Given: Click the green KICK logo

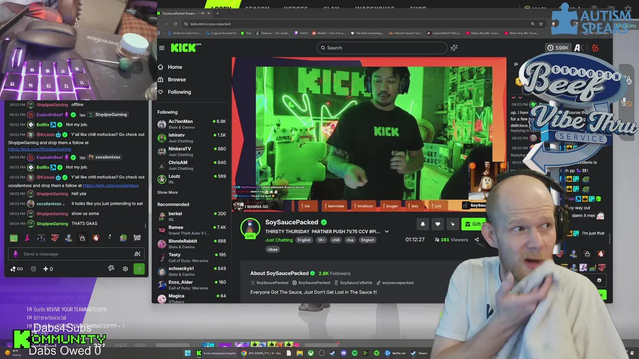Looking at the screenshot, I should [x=183, y=47].
